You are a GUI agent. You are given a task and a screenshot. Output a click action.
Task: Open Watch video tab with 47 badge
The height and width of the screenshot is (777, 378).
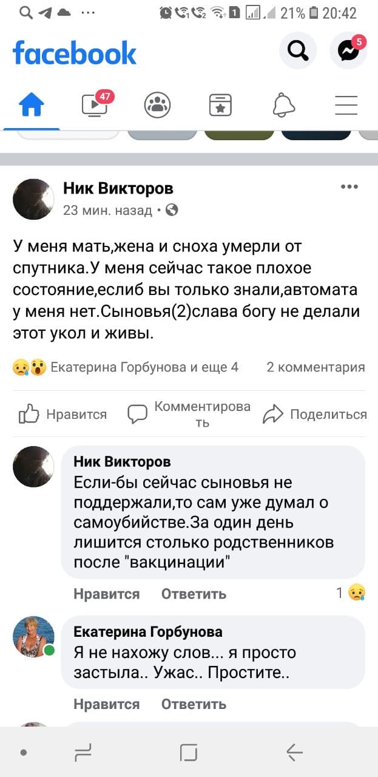(95, 104)
